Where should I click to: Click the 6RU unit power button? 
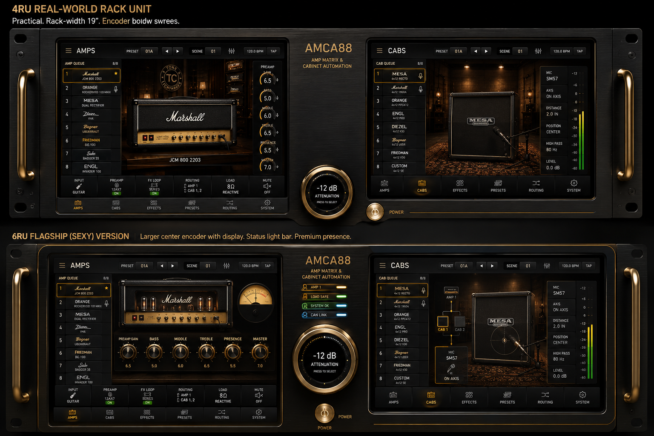[324, 413]
